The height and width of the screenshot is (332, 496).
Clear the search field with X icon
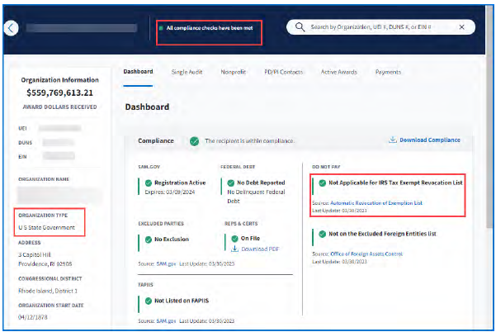pos(461,27)
